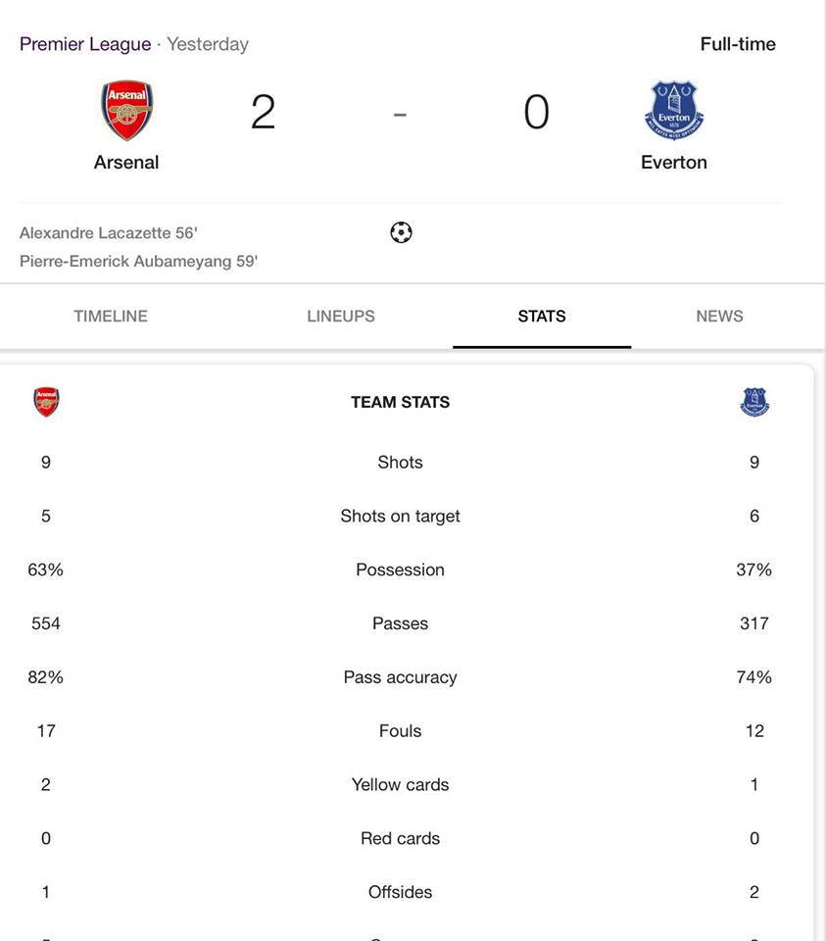Open the News tab
The height and width of the screenshot is (941, 826).
[719, 317]
